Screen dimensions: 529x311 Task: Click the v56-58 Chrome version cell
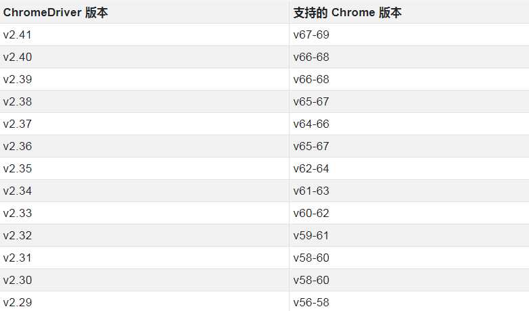pos(409,302)
